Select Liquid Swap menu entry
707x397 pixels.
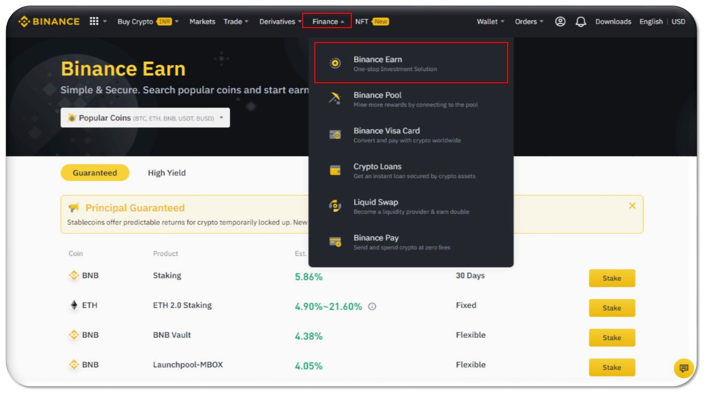411,206
